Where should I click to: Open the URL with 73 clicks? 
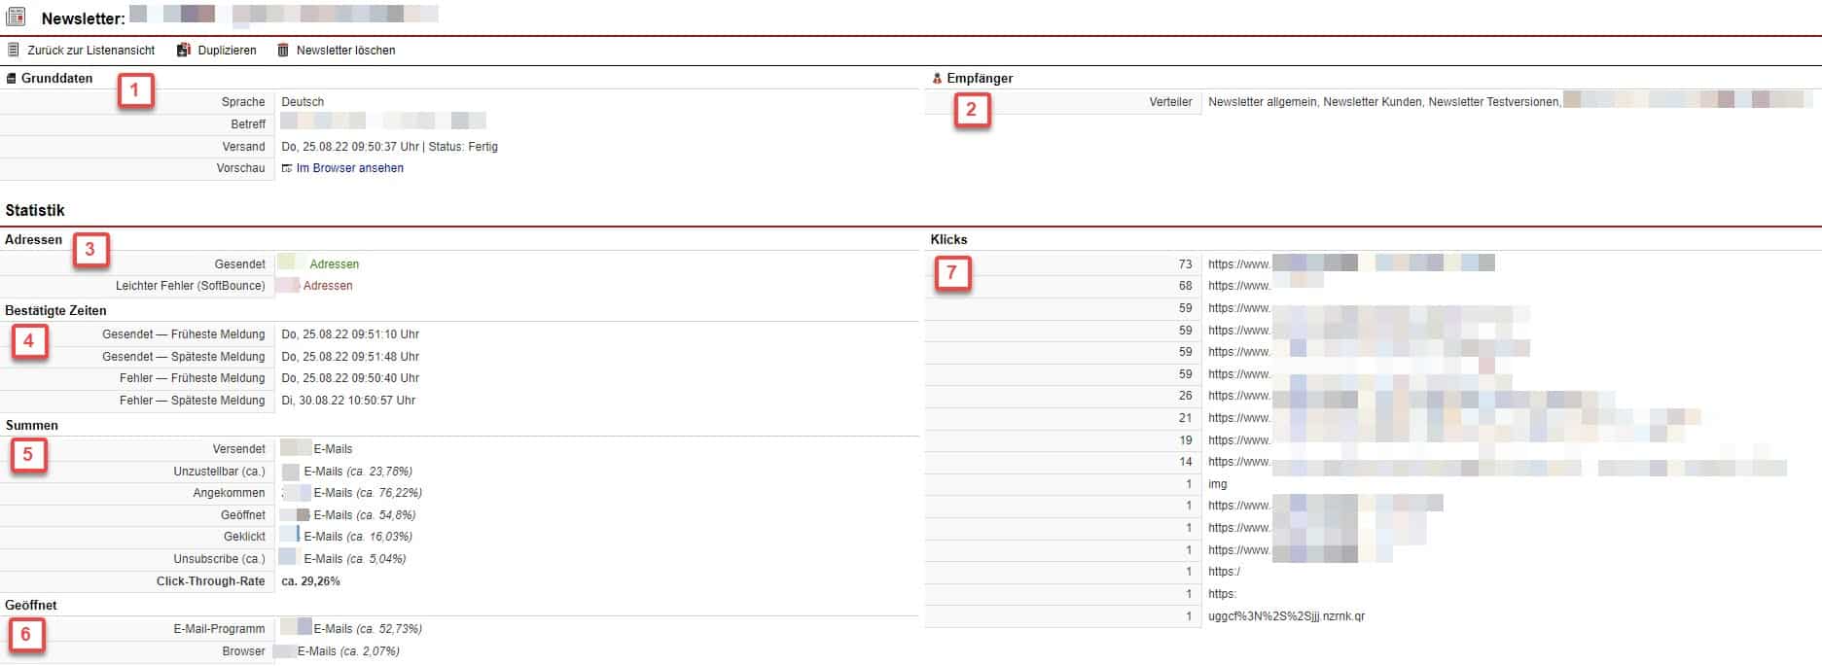pyautogui.click(x=1350, y=263)
